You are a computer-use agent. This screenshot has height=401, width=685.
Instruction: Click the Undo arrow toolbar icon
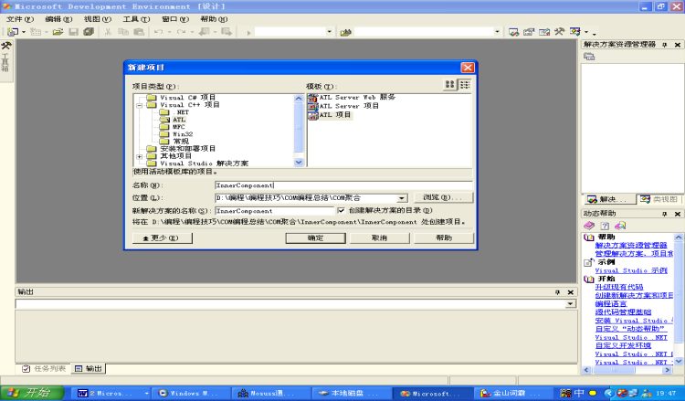click(x=159, y=32)
